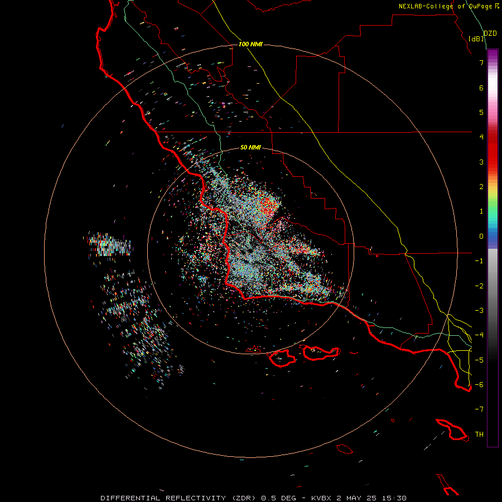This screenshot has width=502, height=502.
Task: Click the "-2" value on color scale
Action: [x=479, y=286]
